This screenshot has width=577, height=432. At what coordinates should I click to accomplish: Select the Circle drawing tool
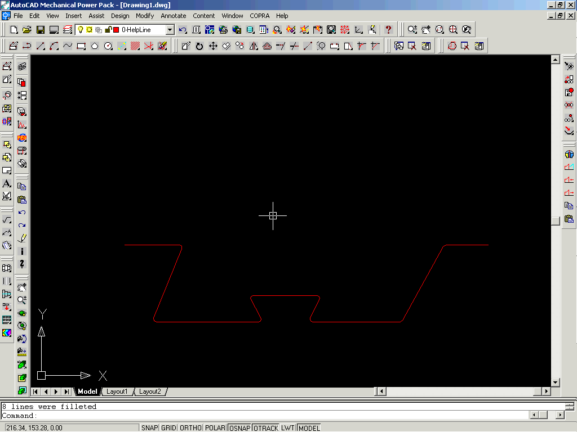(108, 46)
